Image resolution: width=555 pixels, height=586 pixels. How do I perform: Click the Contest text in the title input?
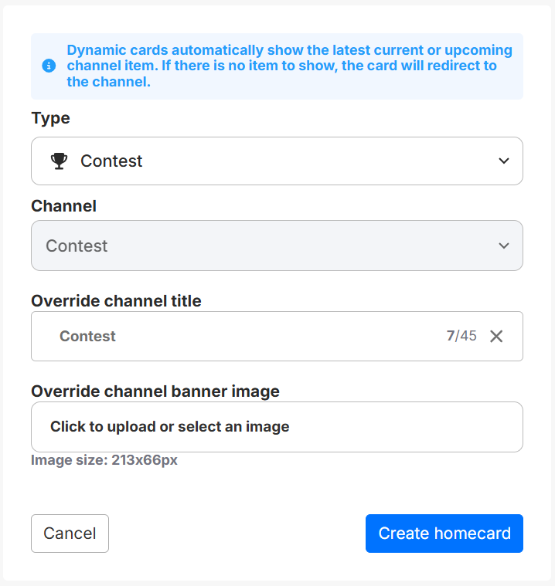click(87, 336)
